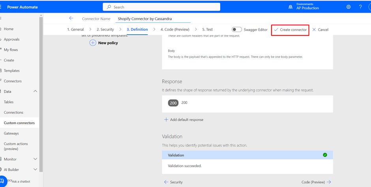
Task: Click in the top Search box
Action: click(161, 7)
